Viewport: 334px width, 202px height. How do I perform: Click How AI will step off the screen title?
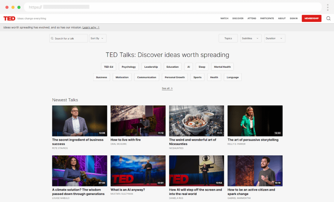[195, 192]
